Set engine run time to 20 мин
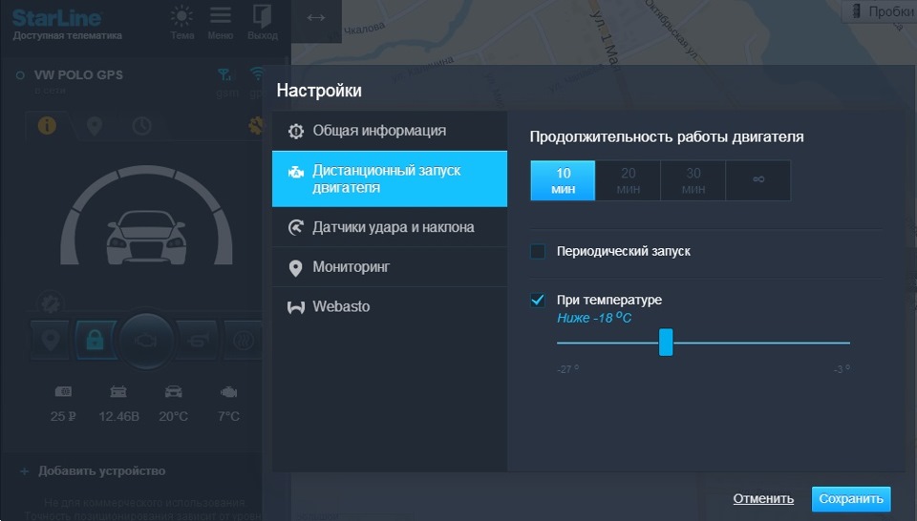This screenshot has height=521, width=917. pyautogui.click(x=629, y=180)
